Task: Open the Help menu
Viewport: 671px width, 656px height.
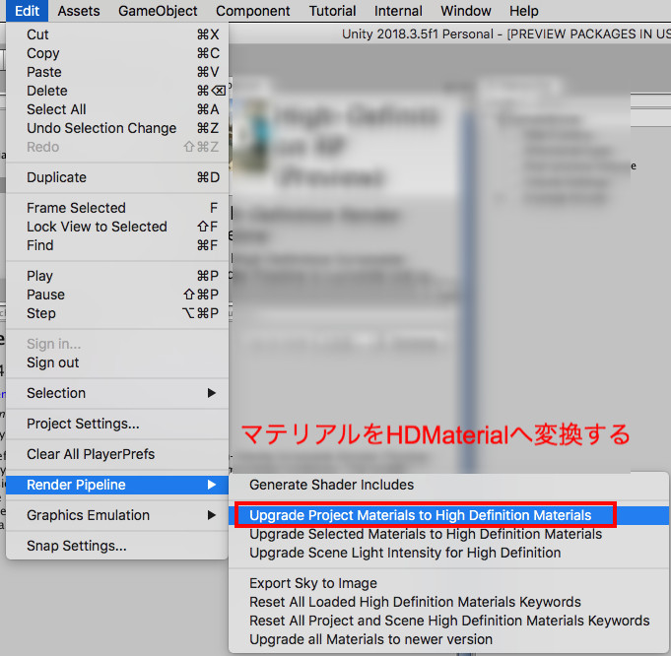Action: [x=524, y=11]
